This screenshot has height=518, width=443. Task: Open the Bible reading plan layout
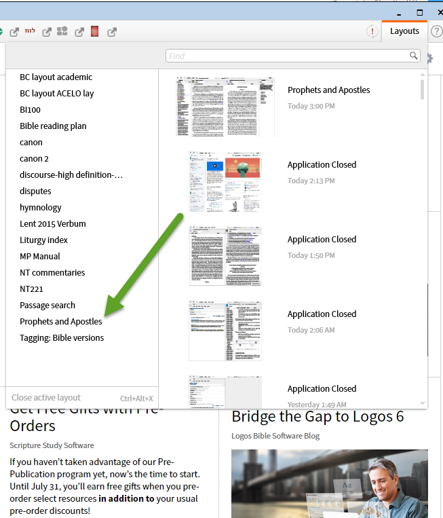point(53,126)
